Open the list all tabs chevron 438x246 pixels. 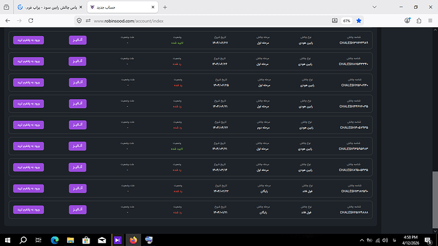[x=375, y=7]
